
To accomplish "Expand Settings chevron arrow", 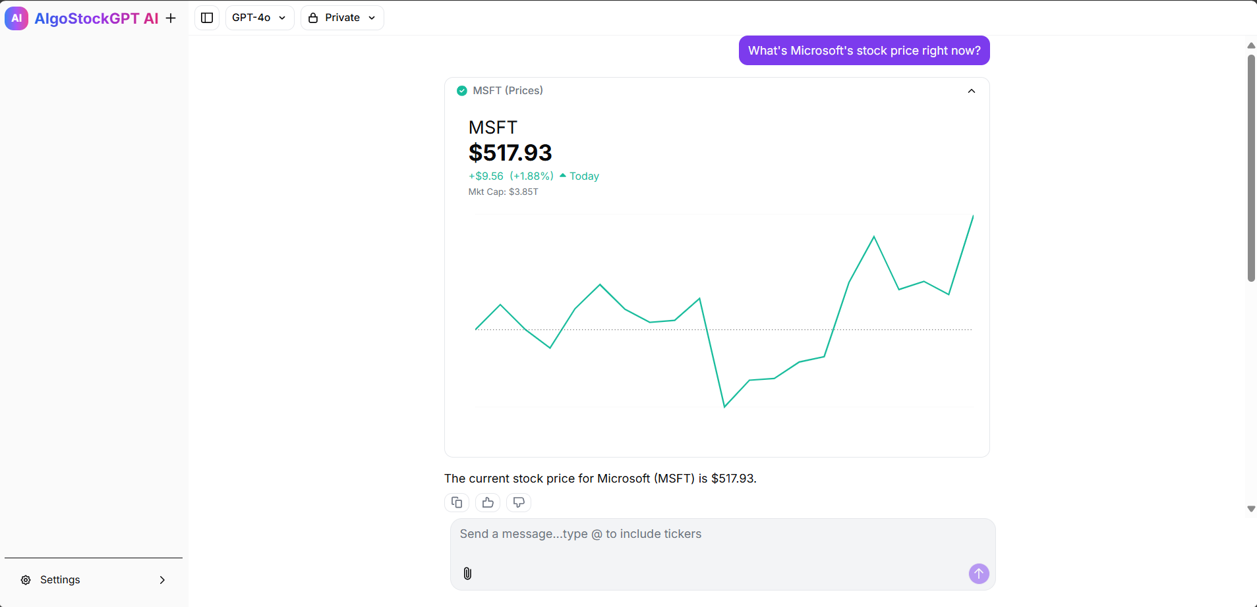I will [x=162, y=580].
